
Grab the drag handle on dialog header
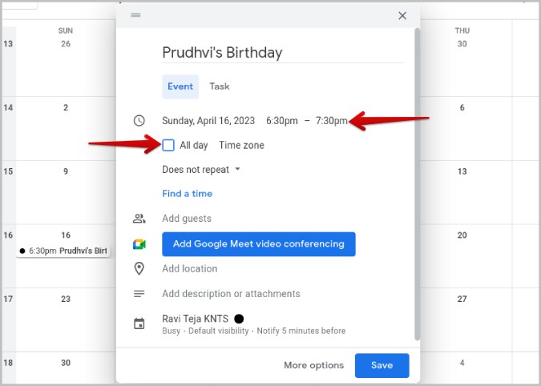135,15
